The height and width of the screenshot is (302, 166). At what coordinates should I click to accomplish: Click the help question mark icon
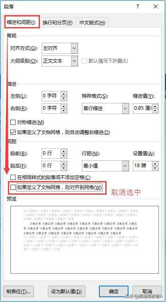[x=138, y=7]
